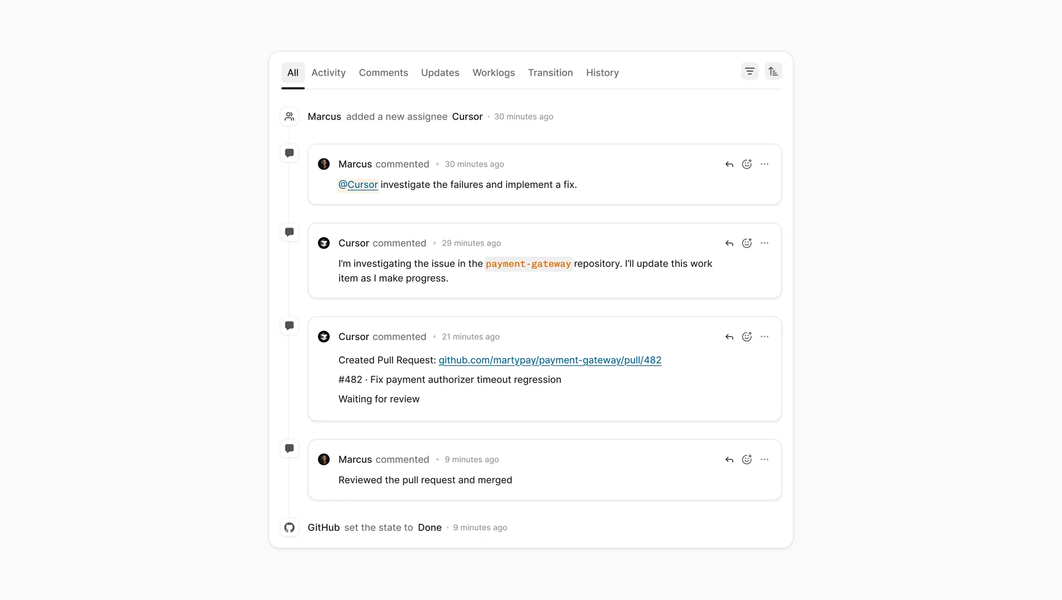
Task: Open more options on Marcus's 9 minutes ago comment
Action: [764, 460]
